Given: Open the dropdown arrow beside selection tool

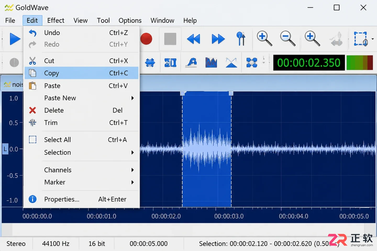Looking at the screenshot, I should coord(373,39).
